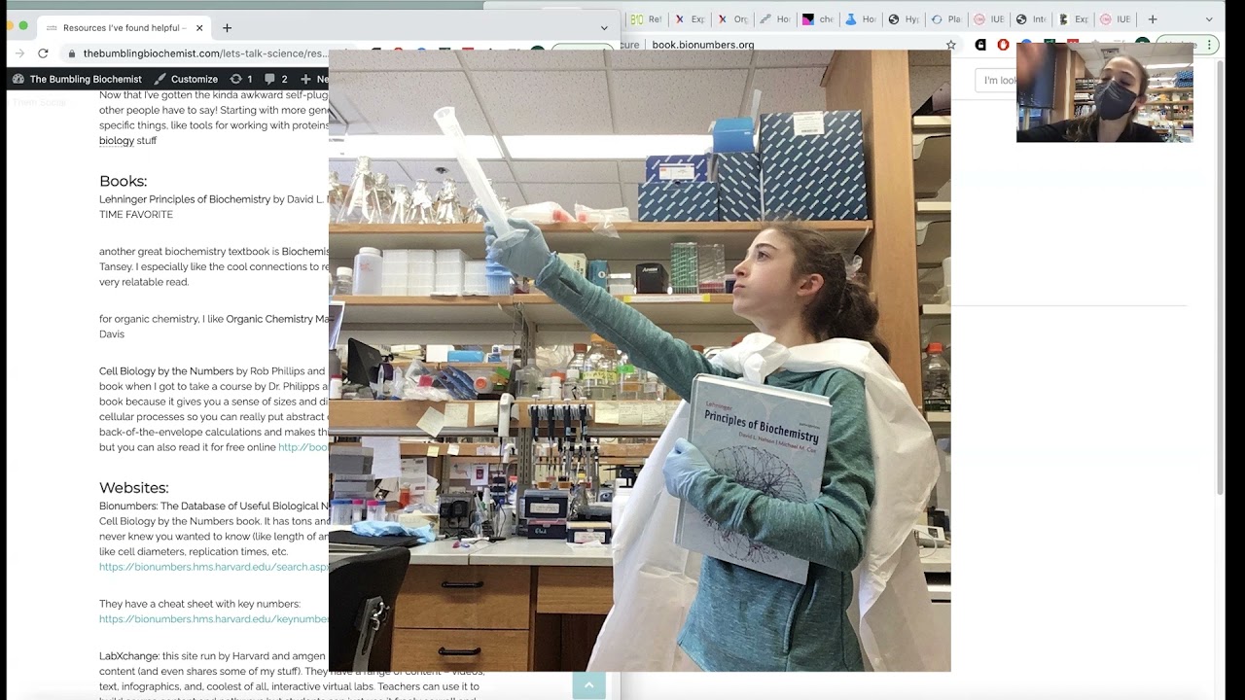Open the bionumbers keynumbers link

pyautogui.click(x=214, y=619)
